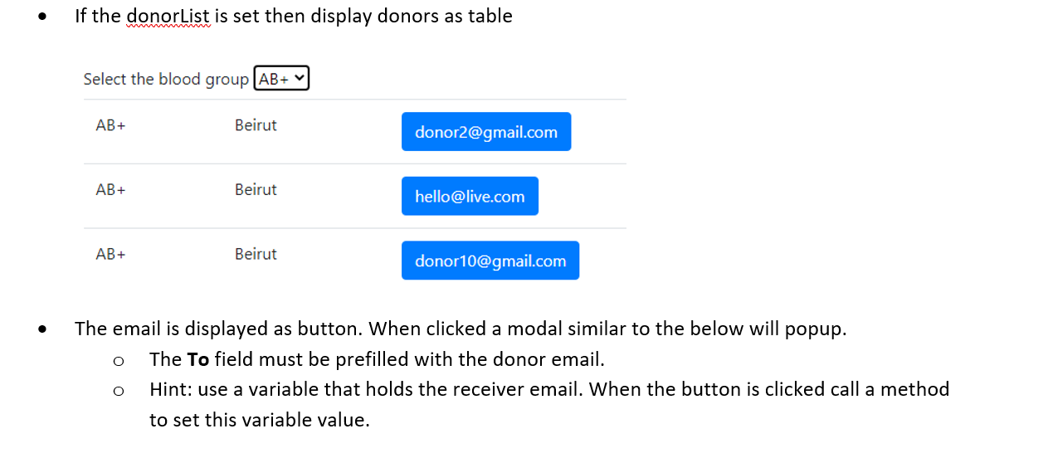Click the donor2@gmail.com email button
Image resolution: width=1048 pixels, height=458 pixels.
pyautogui.click(x=486, y=132)
